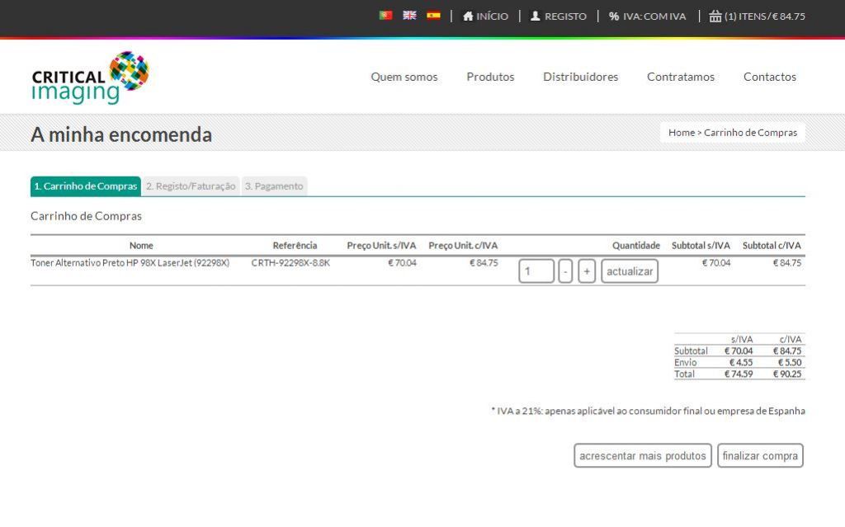Select the Carrinho de Compras step tab

pyautogui.click(x=86, y=186)
